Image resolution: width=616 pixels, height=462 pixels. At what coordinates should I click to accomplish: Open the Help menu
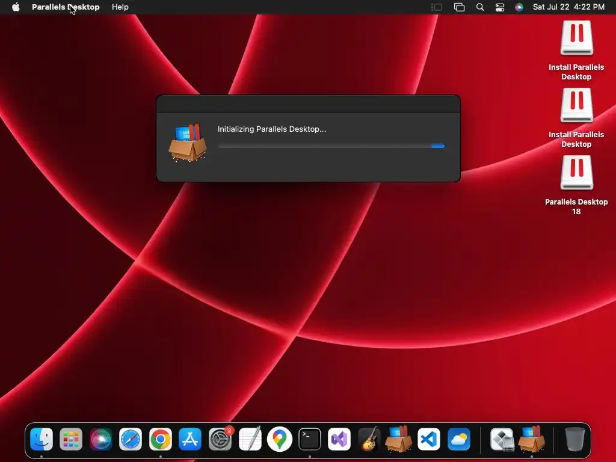(x=120, y=7)
